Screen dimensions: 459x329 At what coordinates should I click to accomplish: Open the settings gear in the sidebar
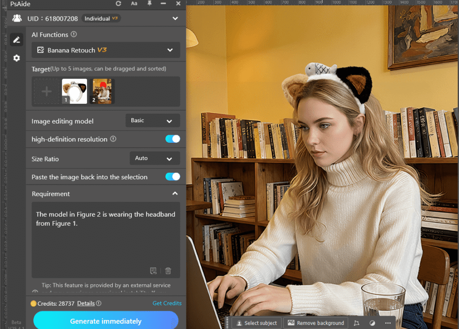(x=17, y=58)
